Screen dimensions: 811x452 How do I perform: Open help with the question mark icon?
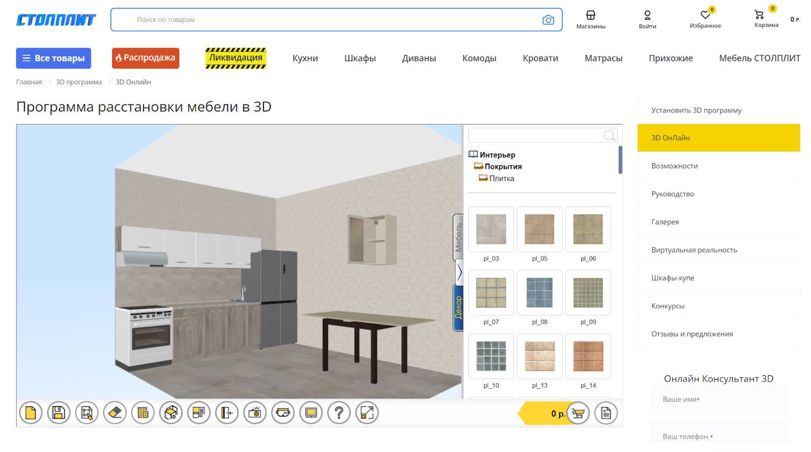pyautogui.click(x=339, y=413)
